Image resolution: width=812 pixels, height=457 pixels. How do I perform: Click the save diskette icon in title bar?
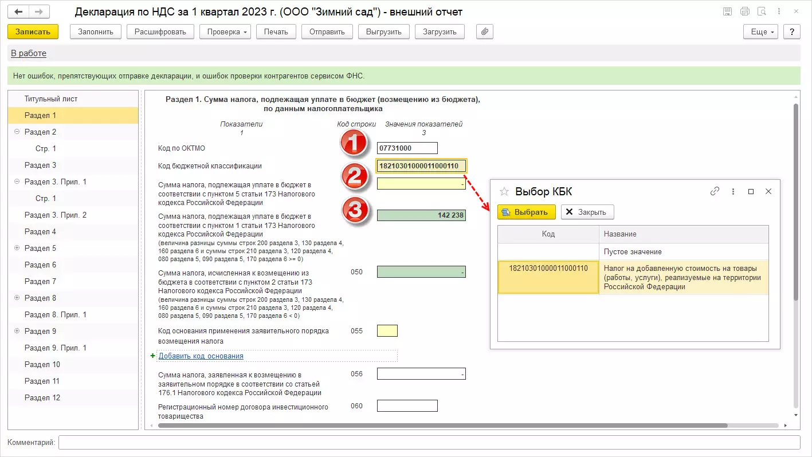[x=727, y=11]
